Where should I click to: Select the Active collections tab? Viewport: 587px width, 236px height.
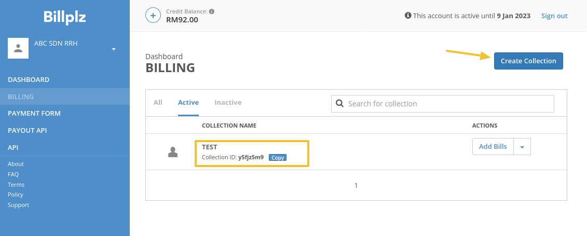click(x=188, y=103)
